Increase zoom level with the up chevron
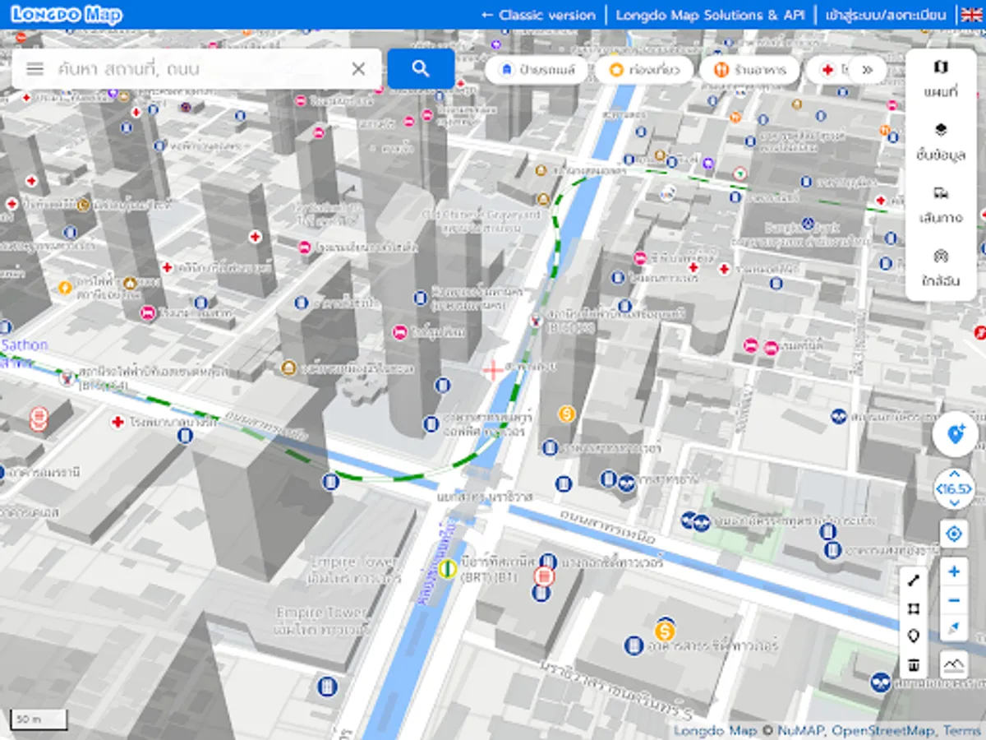 [x=954, y=475]
